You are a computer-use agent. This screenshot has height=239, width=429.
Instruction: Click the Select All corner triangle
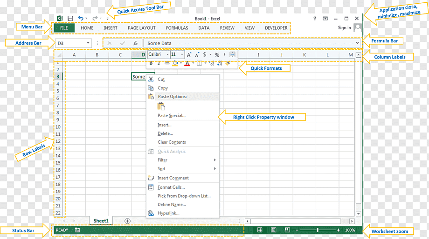click(x=59, y=55)
